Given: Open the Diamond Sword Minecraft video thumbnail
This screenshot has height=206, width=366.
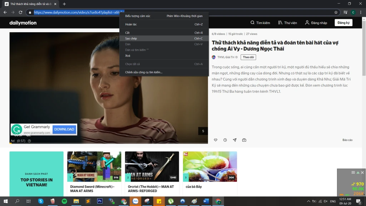Looking at the screenshot, I should click(94, 166).
